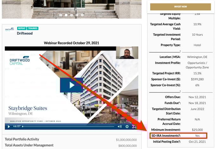The image size is (218, 149).
Task: Click the Offers Due Nov 12, 2021 date
Action: coord(197,97)
